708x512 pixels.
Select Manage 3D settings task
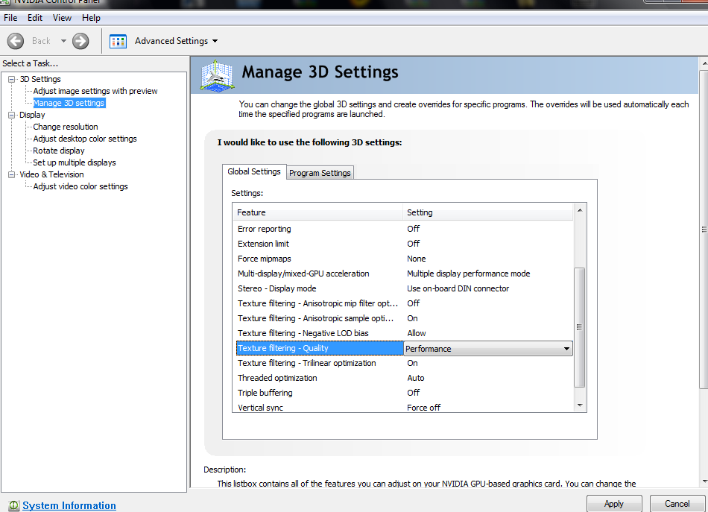point(69,103)
